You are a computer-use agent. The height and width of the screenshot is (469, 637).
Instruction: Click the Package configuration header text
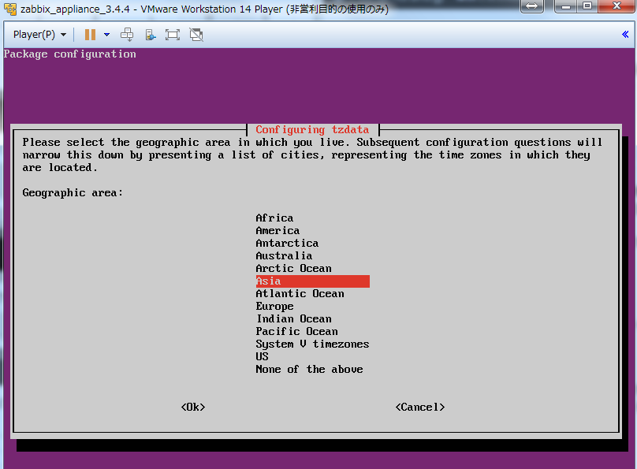70,54
